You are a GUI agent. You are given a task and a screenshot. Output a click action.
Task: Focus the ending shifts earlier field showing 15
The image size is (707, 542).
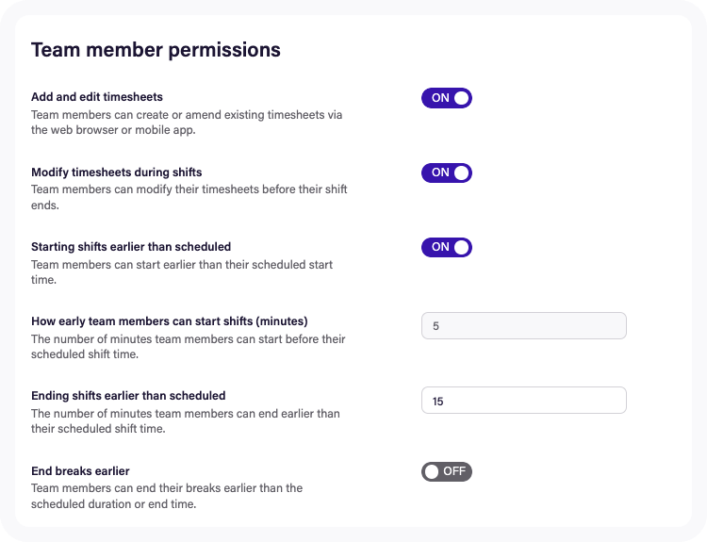[523, 400]
